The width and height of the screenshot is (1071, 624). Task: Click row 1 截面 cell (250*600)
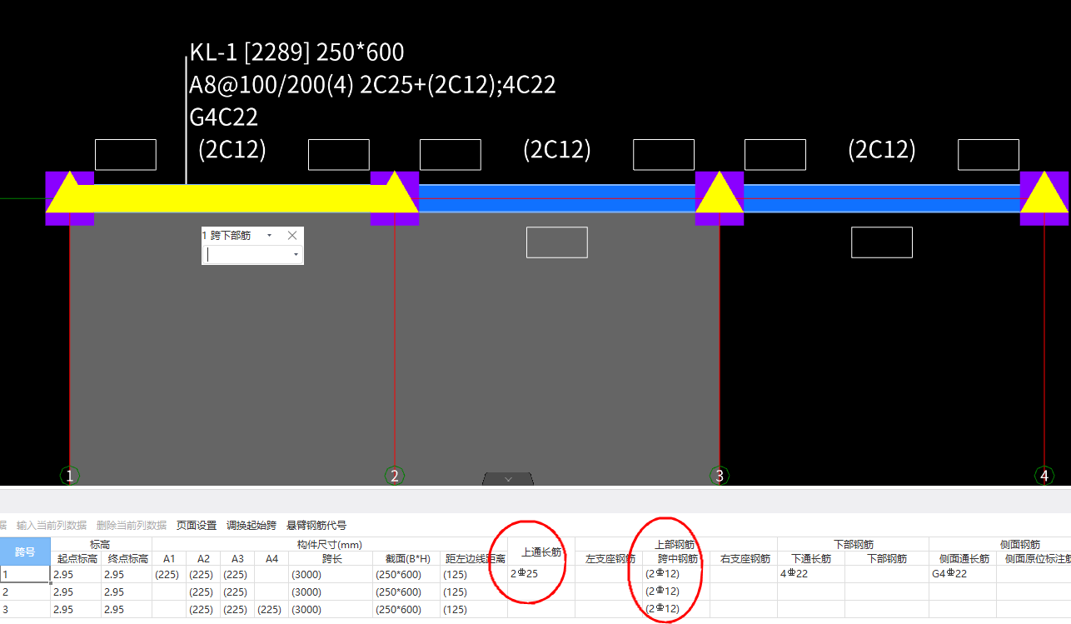(408, 574)
